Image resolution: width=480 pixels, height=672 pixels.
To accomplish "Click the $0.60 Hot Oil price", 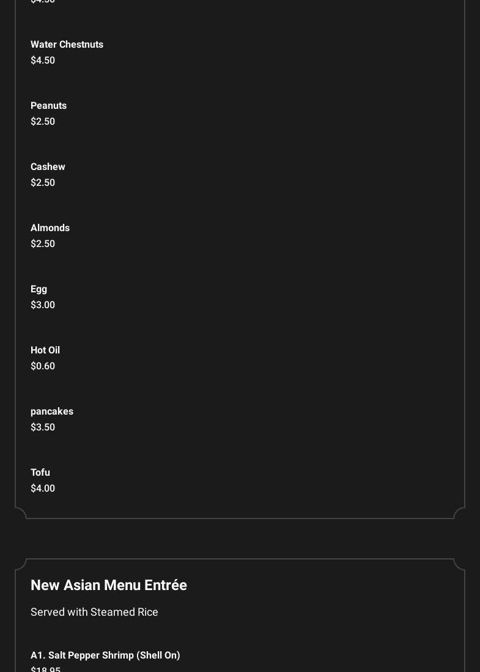I will (43, 366).
